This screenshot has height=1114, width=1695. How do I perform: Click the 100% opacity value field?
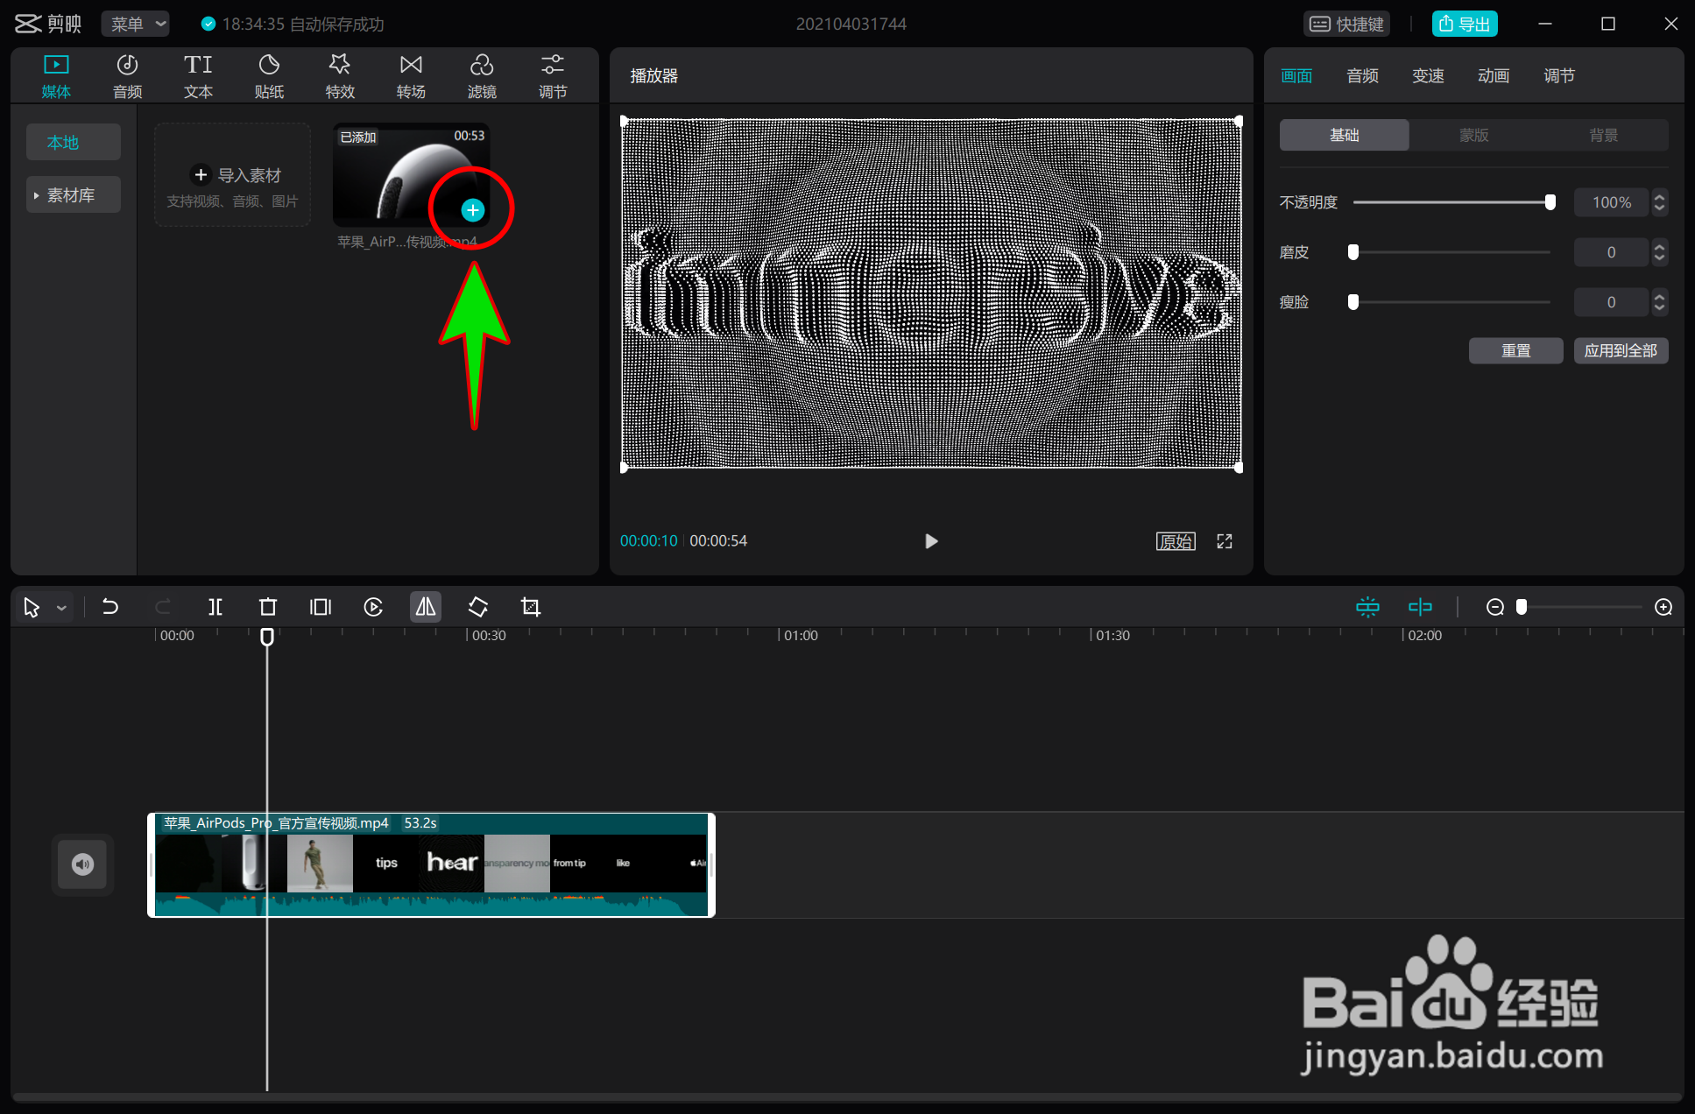pyautogui.click(x=1612, y=202)
